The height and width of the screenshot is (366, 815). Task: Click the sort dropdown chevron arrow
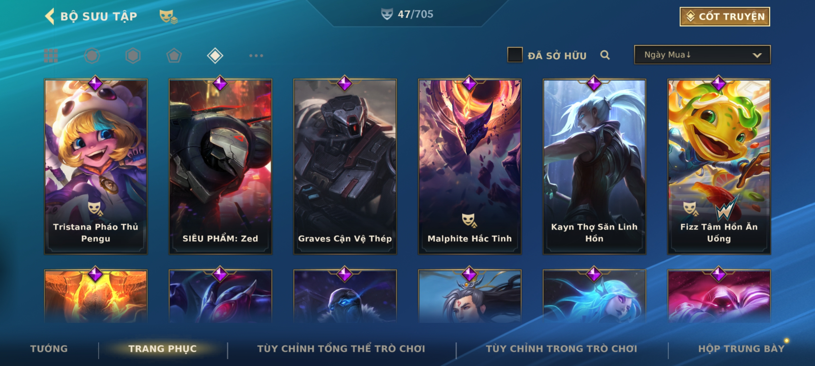click(x=757, y=55)
